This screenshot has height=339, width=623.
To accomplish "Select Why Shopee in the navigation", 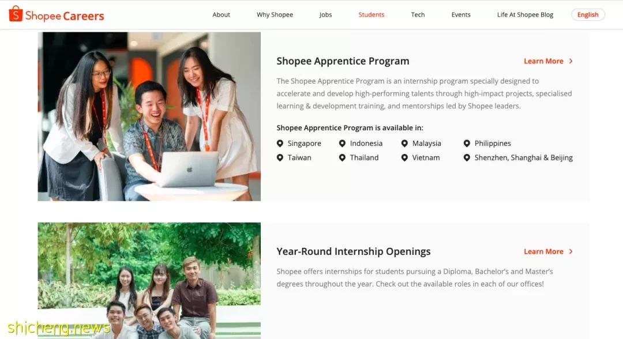I will click(275, 14).
